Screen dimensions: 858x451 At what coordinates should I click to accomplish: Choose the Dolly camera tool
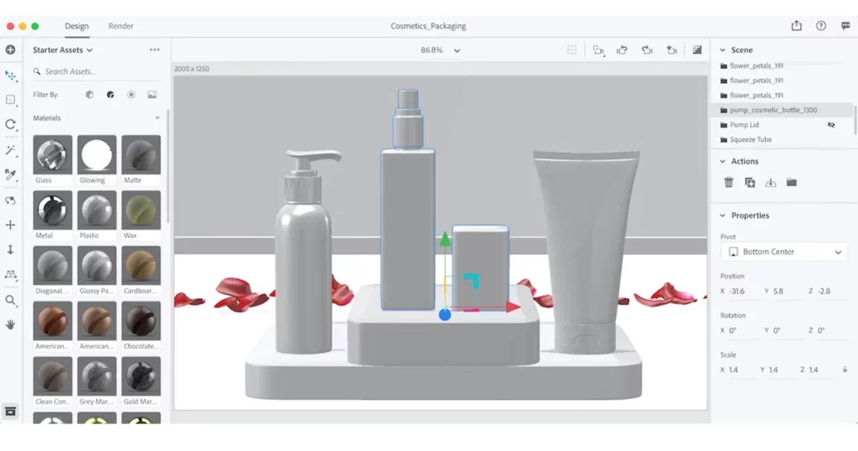(10, 250)
